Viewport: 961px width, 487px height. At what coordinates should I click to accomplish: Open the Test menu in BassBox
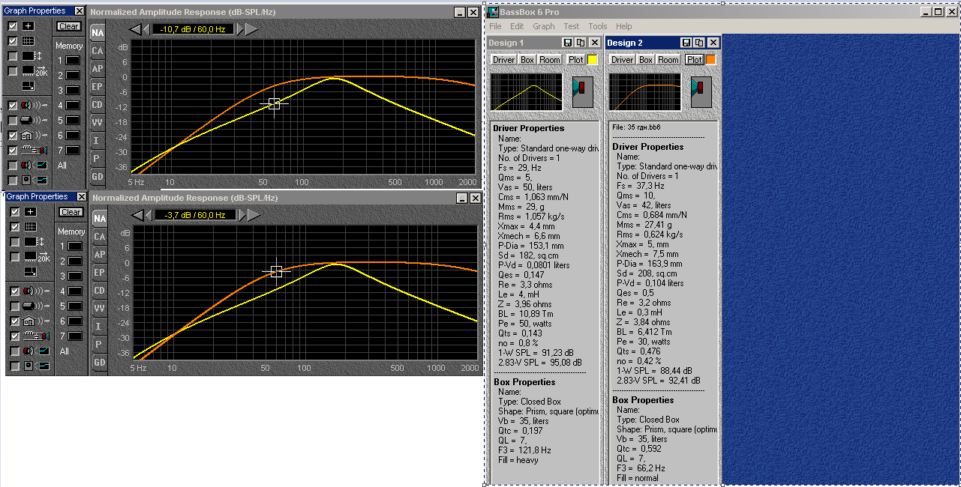point(572,26)
